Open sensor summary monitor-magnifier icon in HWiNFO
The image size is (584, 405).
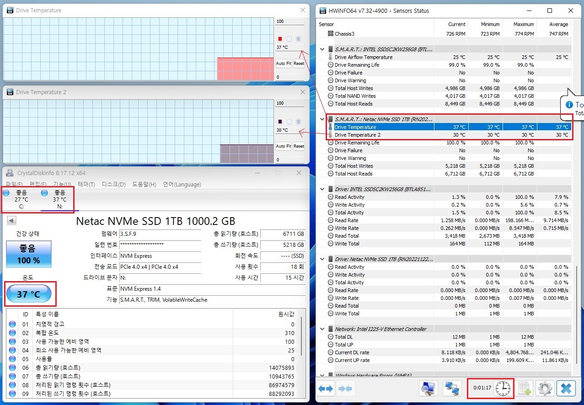(429, 389)
